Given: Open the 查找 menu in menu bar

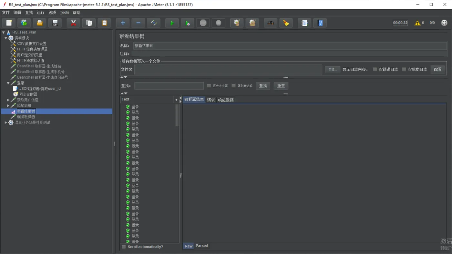Looking at the screenshot, I should [29, 13].
